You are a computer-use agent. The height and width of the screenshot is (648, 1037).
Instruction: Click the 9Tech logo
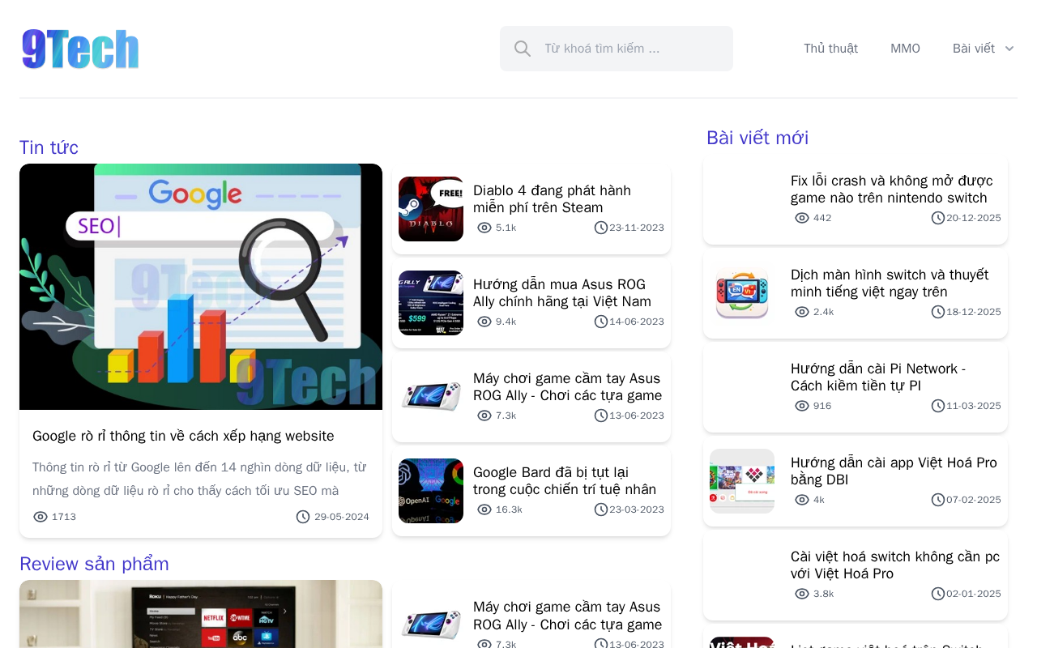pyautogui.click(x=80, y=49)
